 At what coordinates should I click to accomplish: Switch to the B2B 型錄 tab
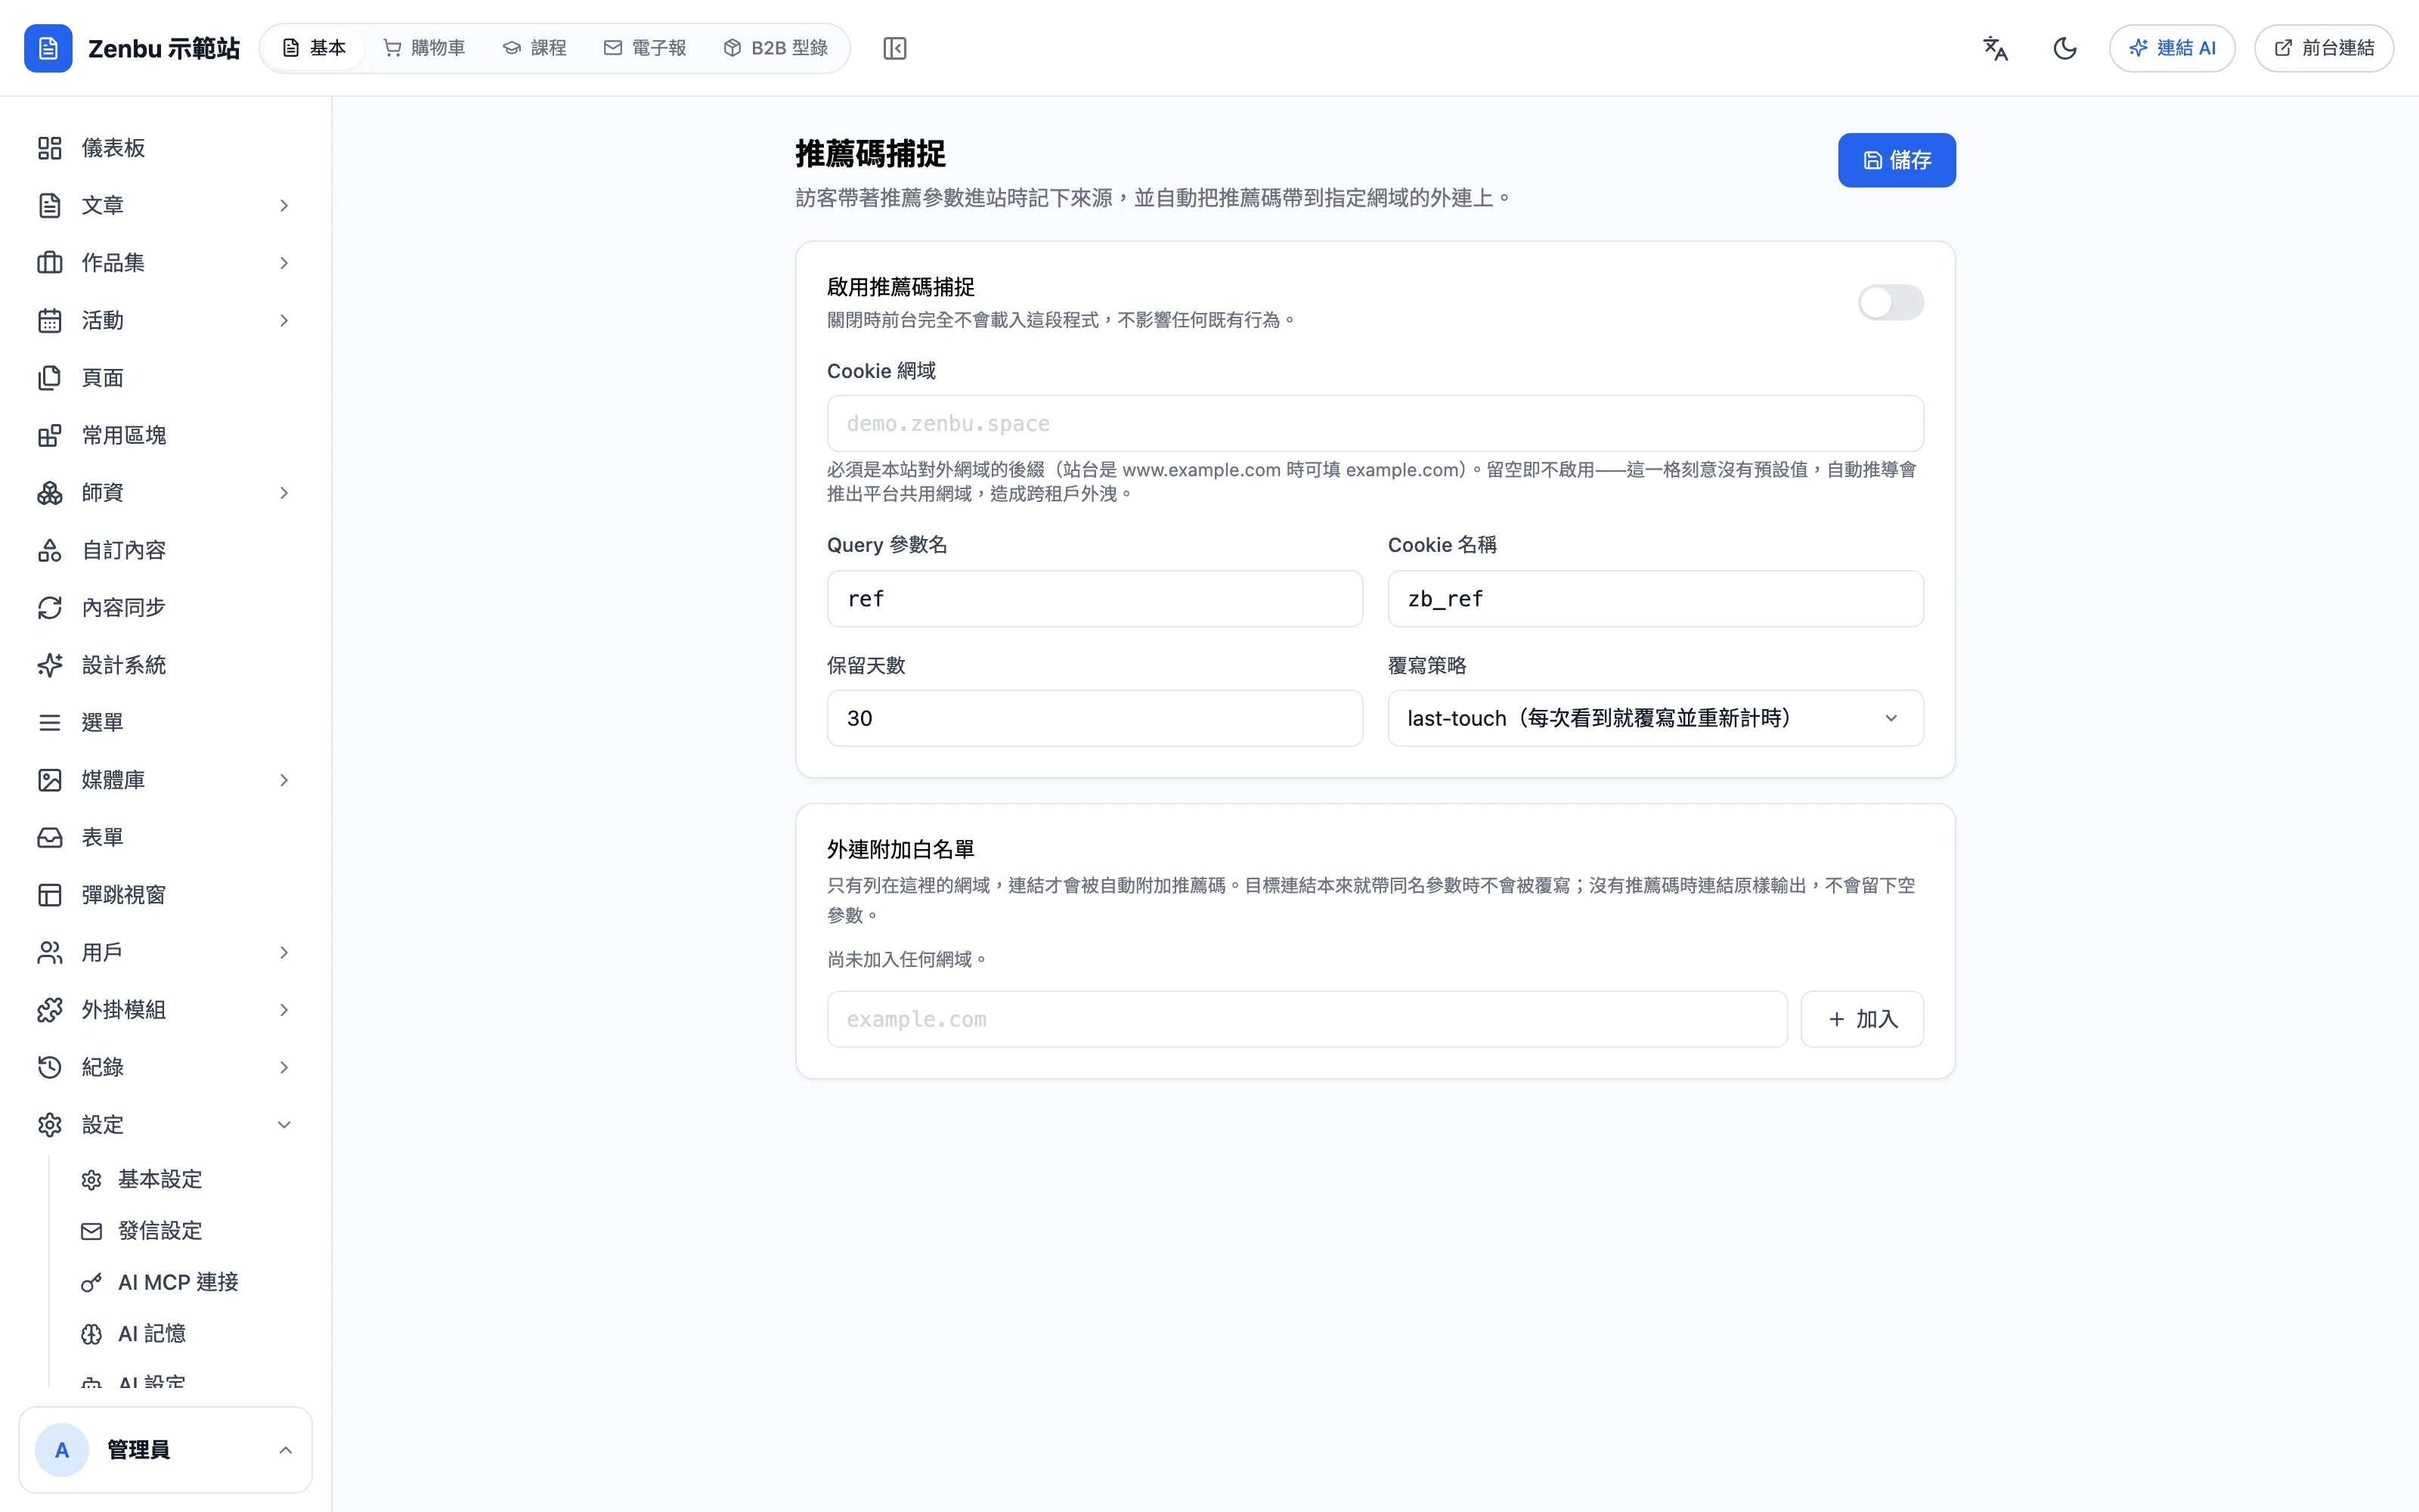[776, 48]
